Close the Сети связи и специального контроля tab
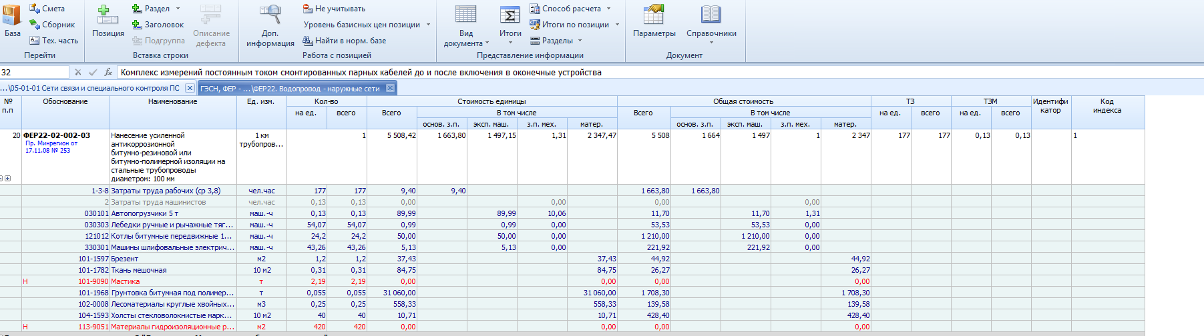Screen dimensions: 1204x336 point(190,88)
